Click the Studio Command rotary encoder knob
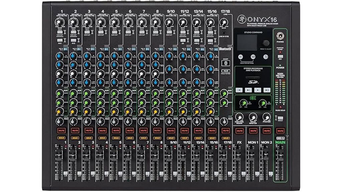The image size is (342, 192). point(266,43)
